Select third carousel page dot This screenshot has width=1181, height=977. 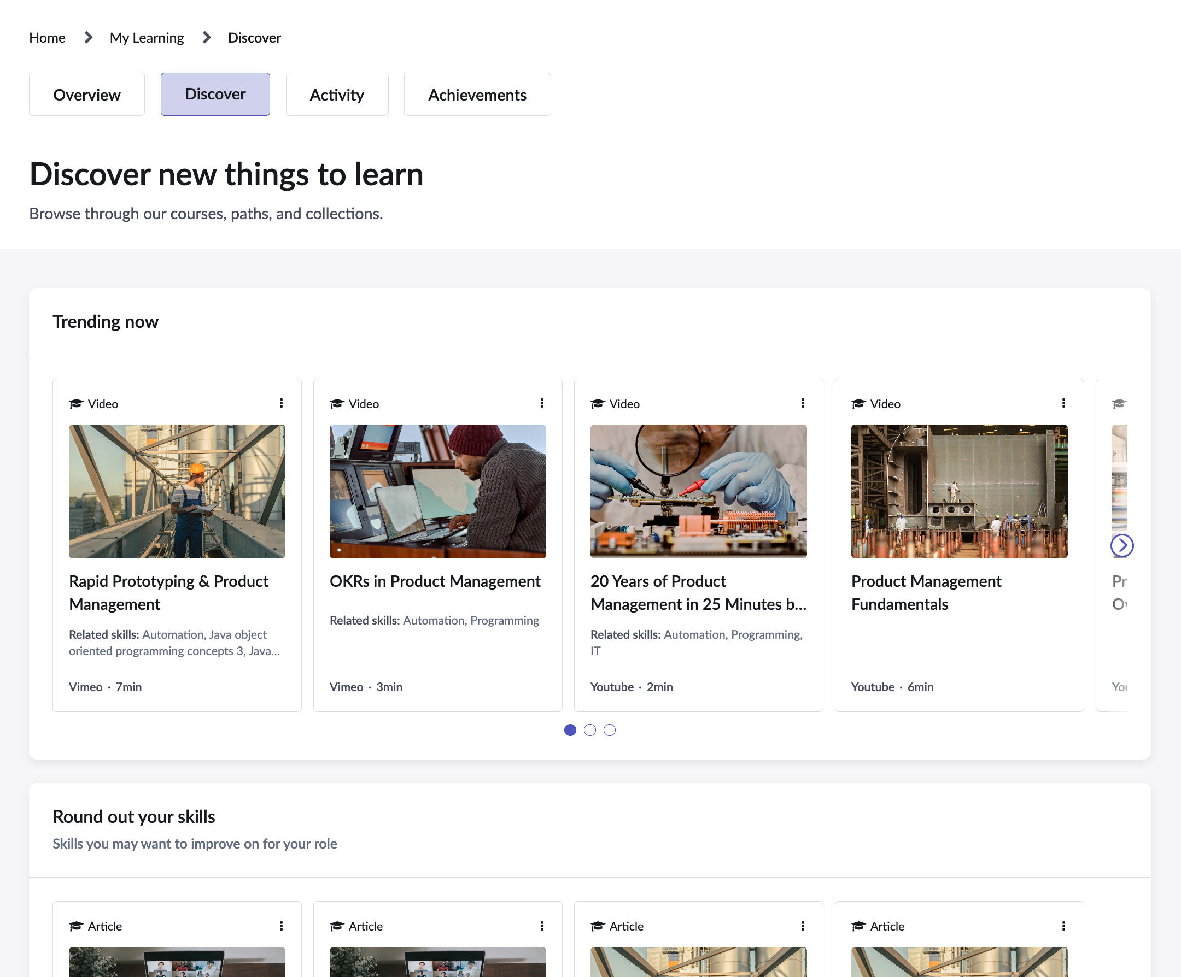(610, 729)
